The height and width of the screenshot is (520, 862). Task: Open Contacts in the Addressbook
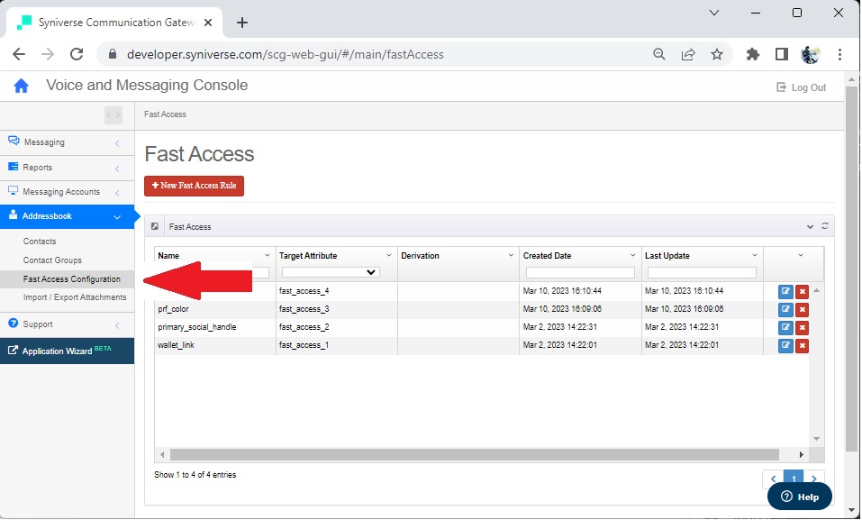[40, 242]
